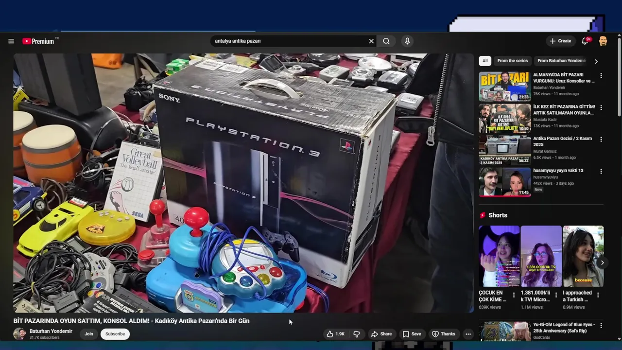Send Thanks to the creator
Screen dimensions: 622x350
[x=444, y=334]
